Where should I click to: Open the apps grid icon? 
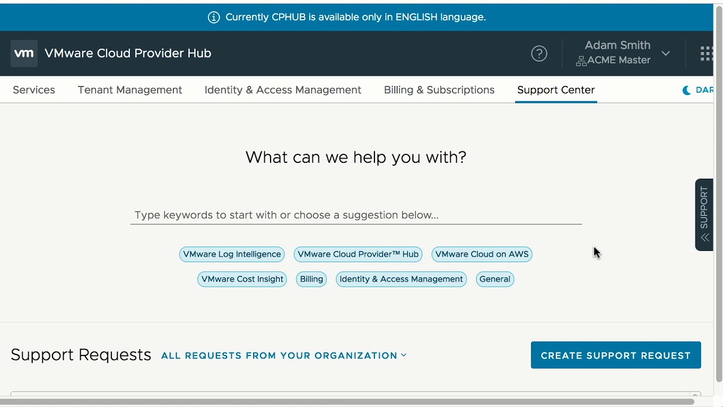(706, 54)
